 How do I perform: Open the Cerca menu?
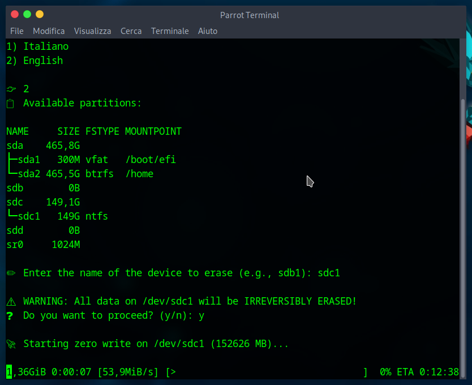(x=131, y=31)
